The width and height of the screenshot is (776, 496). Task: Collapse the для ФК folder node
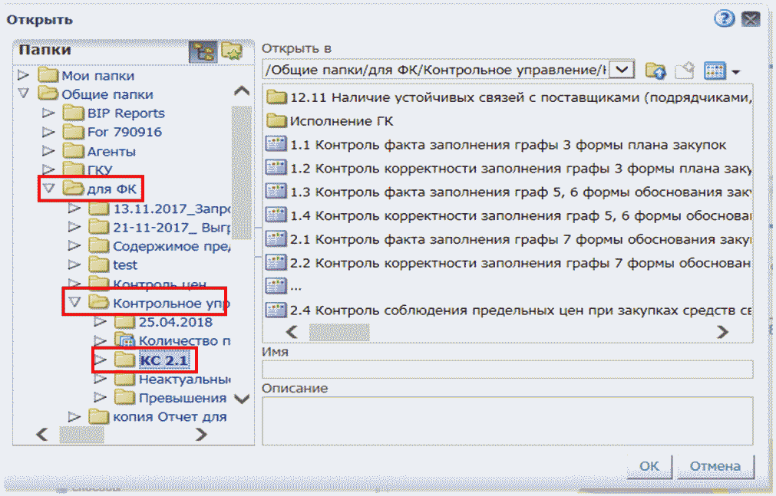49,188
